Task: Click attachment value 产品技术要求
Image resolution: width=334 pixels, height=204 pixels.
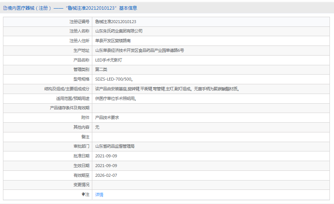Action: coord(107,117)
